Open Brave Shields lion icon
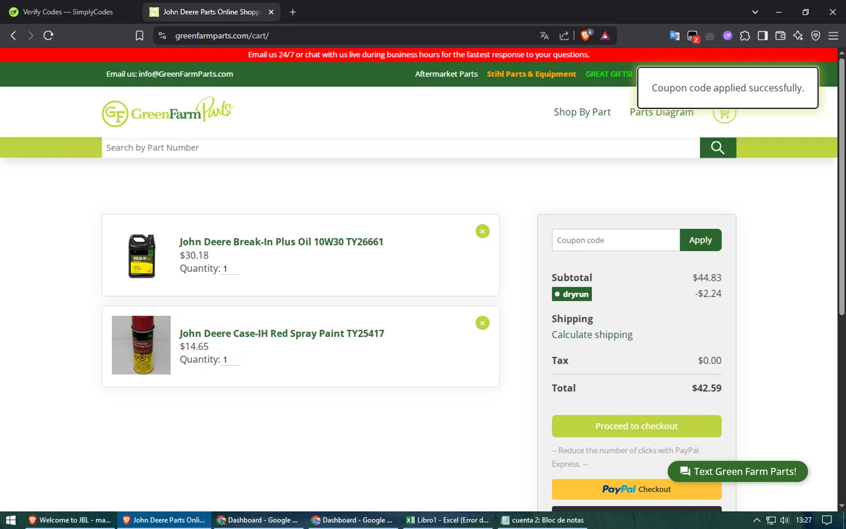 (586, 36)
